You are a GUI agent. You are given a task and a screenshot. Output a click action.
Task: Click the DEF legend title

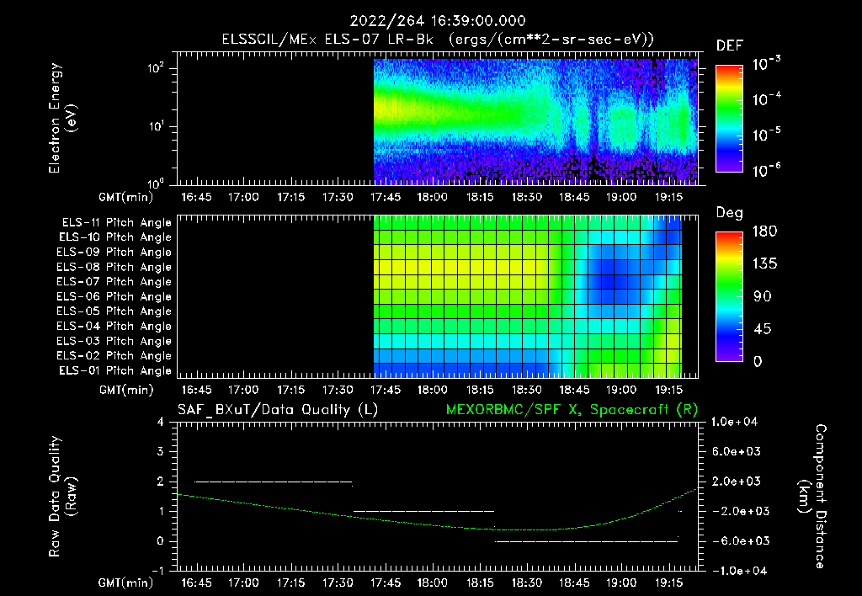click(x=730, y=46)
